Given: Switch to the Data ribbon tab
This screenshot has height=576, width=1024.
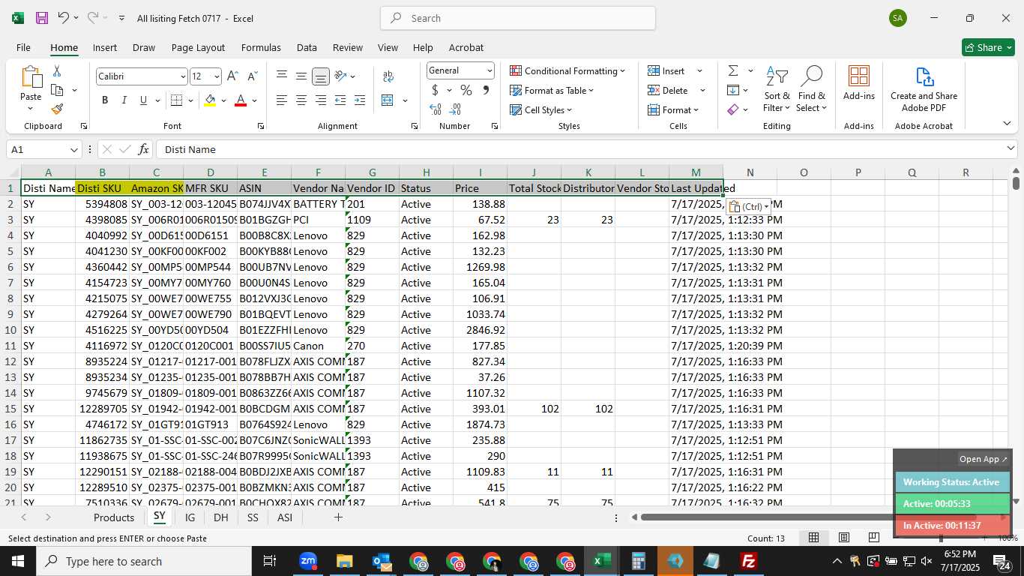Looking at the screenshot, I should click(307, 47).
